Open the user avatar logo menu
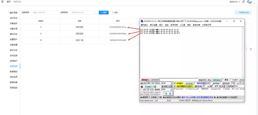 coord(249,2)
